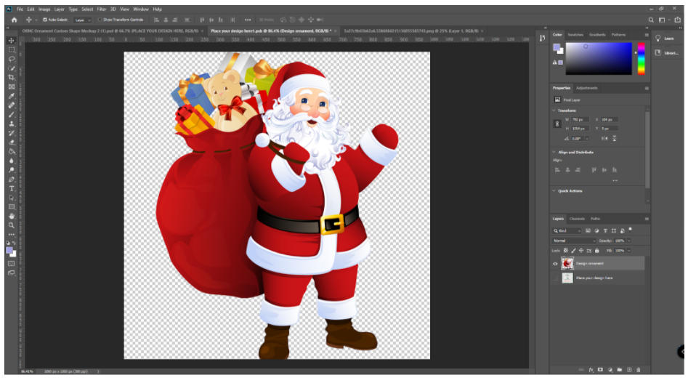Image resolution: width=696 pixels, height=383 pixels.
Task: Enable Show Transform Controls checkbox
Action: [100, 20]
